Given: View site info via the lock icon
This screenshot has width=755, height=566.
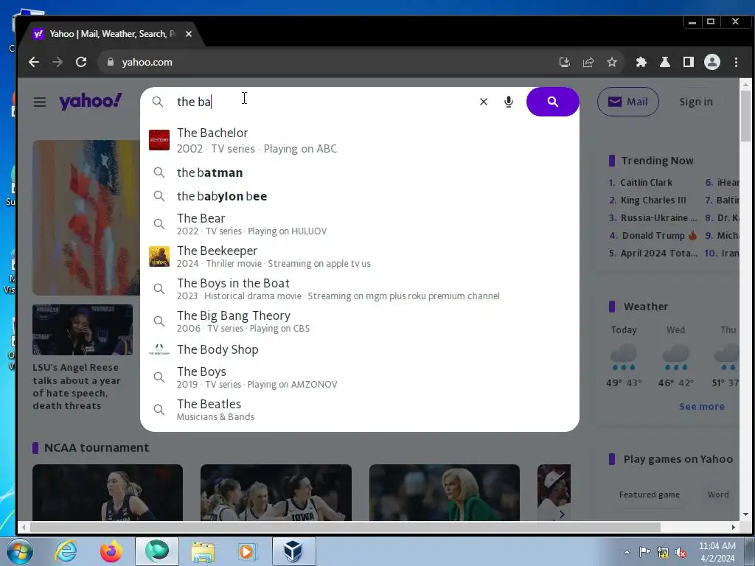Looking at the screenshot, I should tap(111, 62).
